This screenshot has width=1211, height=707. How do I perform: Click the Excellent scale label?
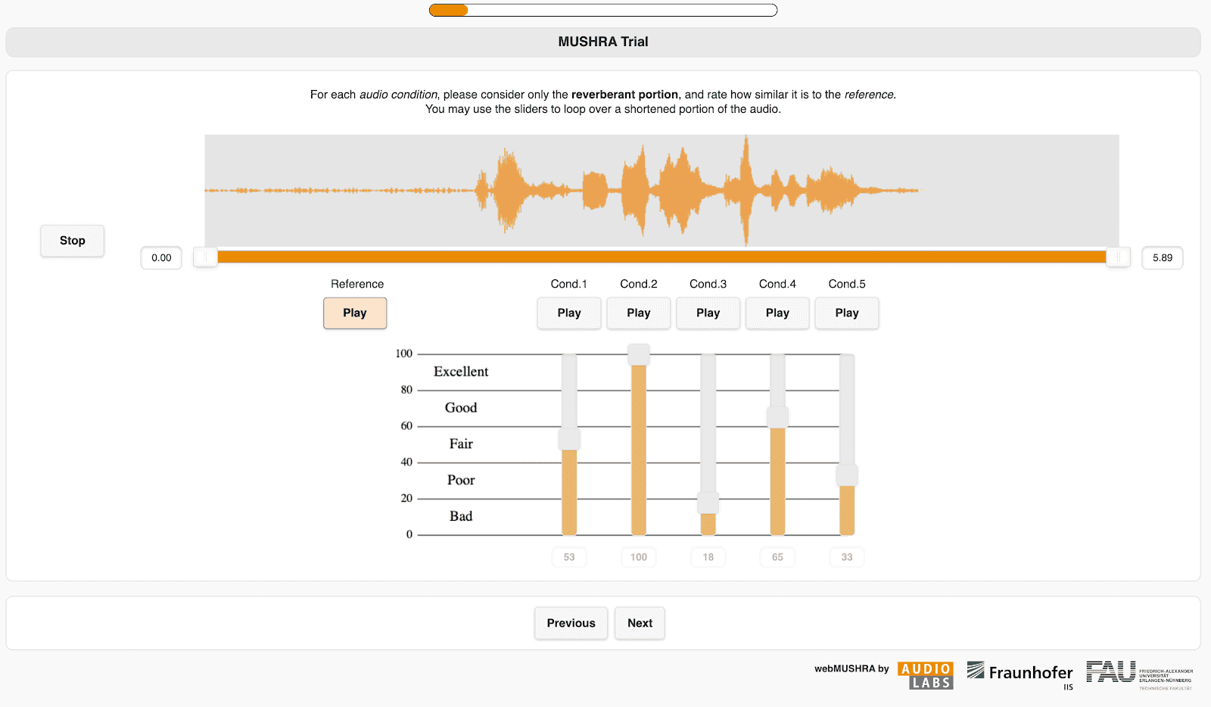point(461,372)
